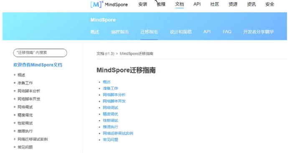Screen dimensions: 289x153
Task: Select 推理执行 text in the sidebar tree
Action: tap(25, 131)
